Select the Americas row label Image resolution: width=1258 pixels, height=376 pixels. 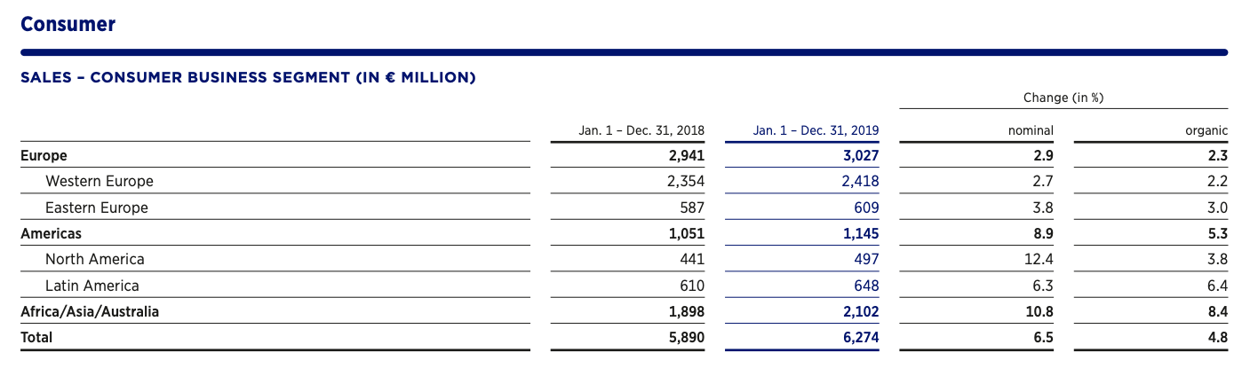51,233
